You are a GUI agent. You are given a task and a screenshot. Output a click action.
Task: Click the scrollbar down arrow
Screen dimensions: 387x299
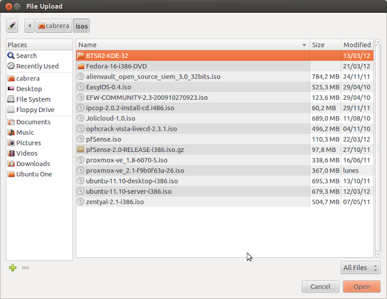[x=378, y=254]
